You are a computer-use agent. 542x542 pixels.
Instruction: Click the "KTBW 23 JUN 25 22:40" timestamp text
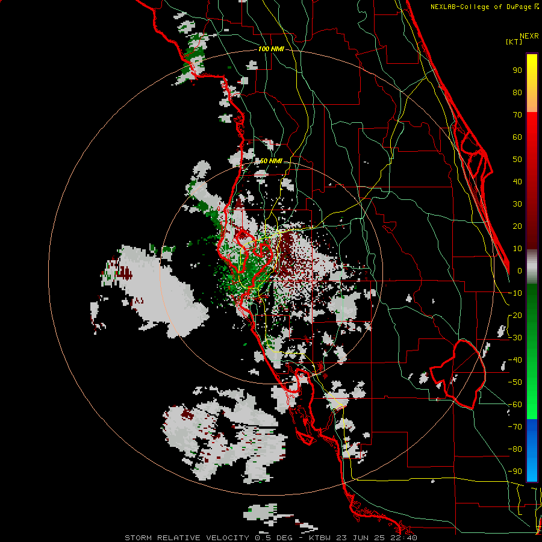coord(363,538)
